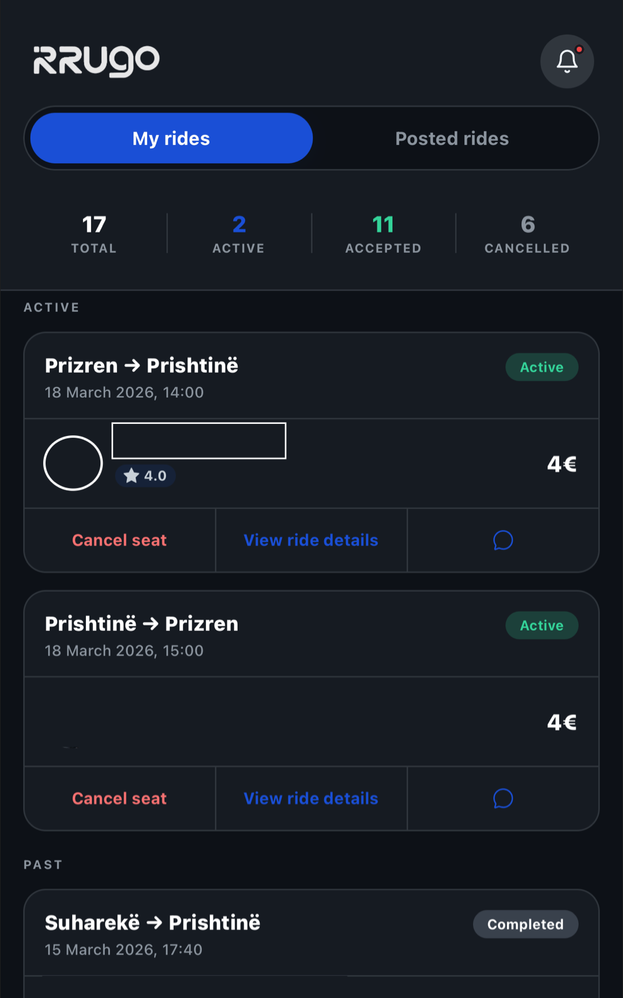Open the past Suharekë → Prishtinë ride

231,934
